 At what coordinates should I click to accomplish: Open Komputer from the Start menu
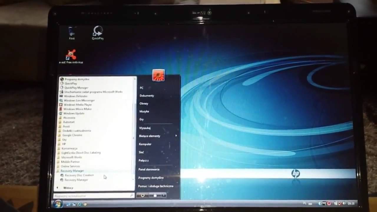pos(145,144)
